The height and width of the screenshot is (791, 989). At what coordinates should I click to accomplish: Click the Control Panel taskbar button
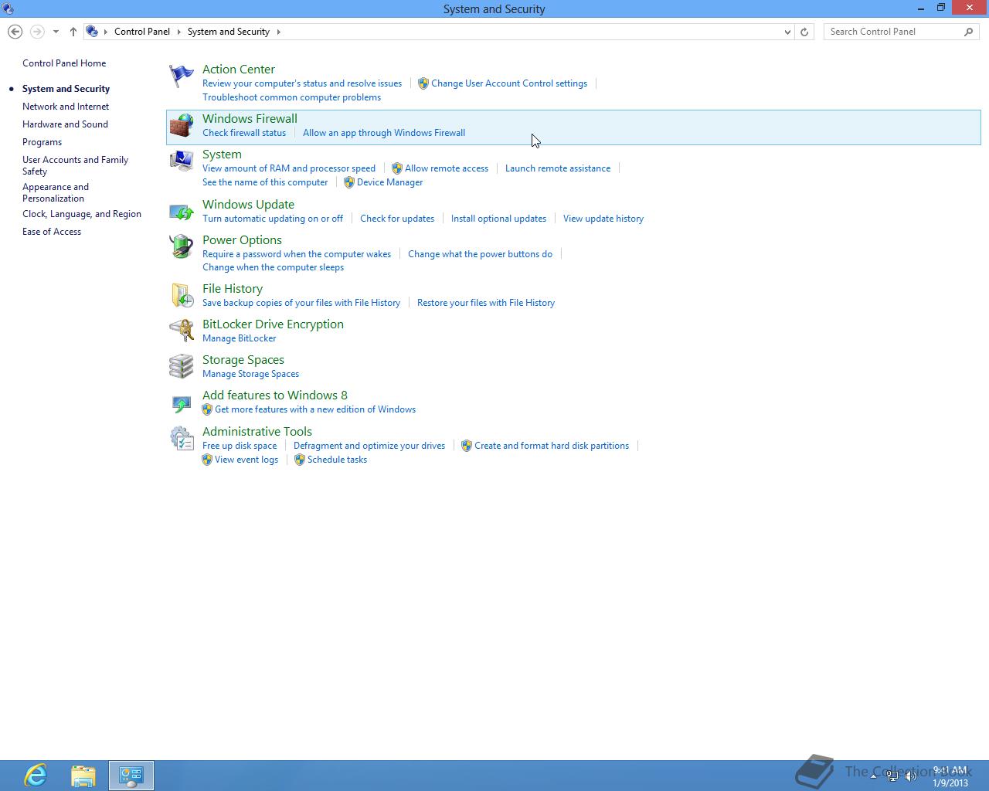point(131,776)
